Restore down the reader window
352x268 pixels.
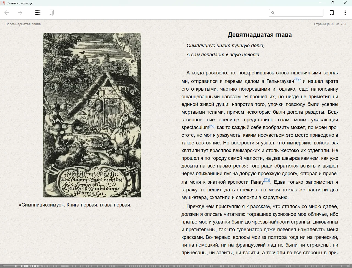[x=332, y=3]
